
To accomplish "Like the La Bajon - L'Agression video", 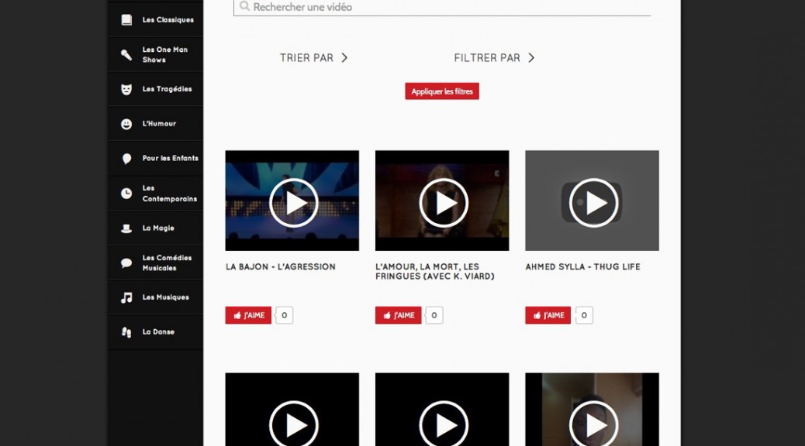I will pos(248,315).
